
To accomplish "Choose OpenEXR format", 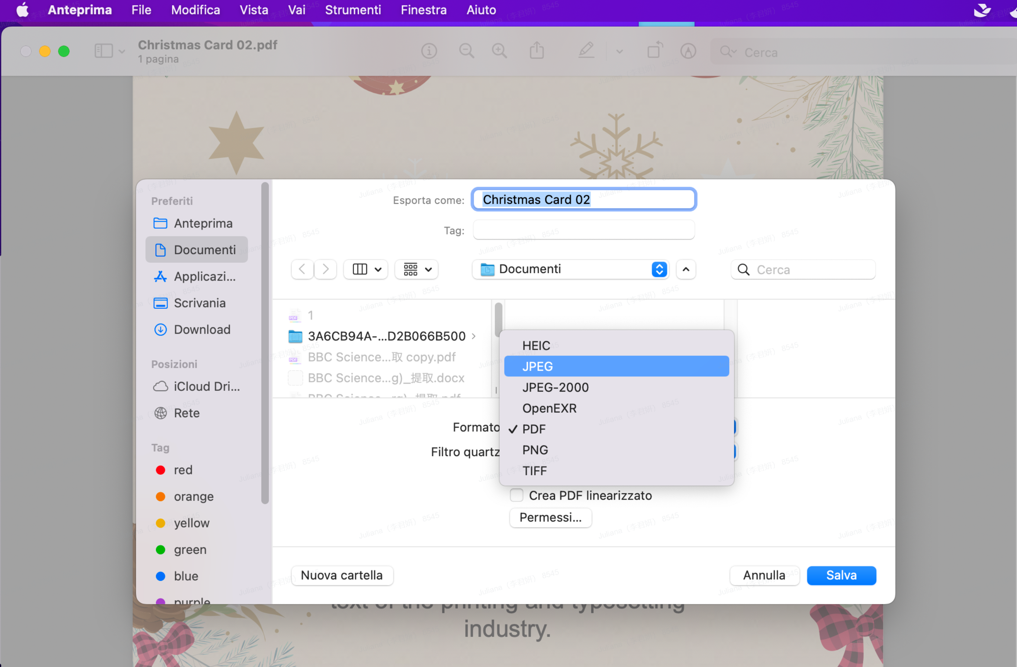I will coord(617,408).
